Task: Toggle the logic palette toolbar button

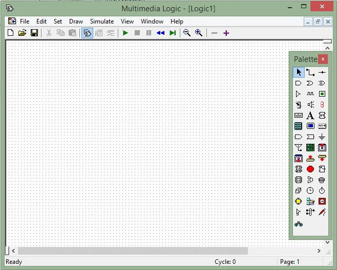Action: pyautogui.click(x=87, y=33)
